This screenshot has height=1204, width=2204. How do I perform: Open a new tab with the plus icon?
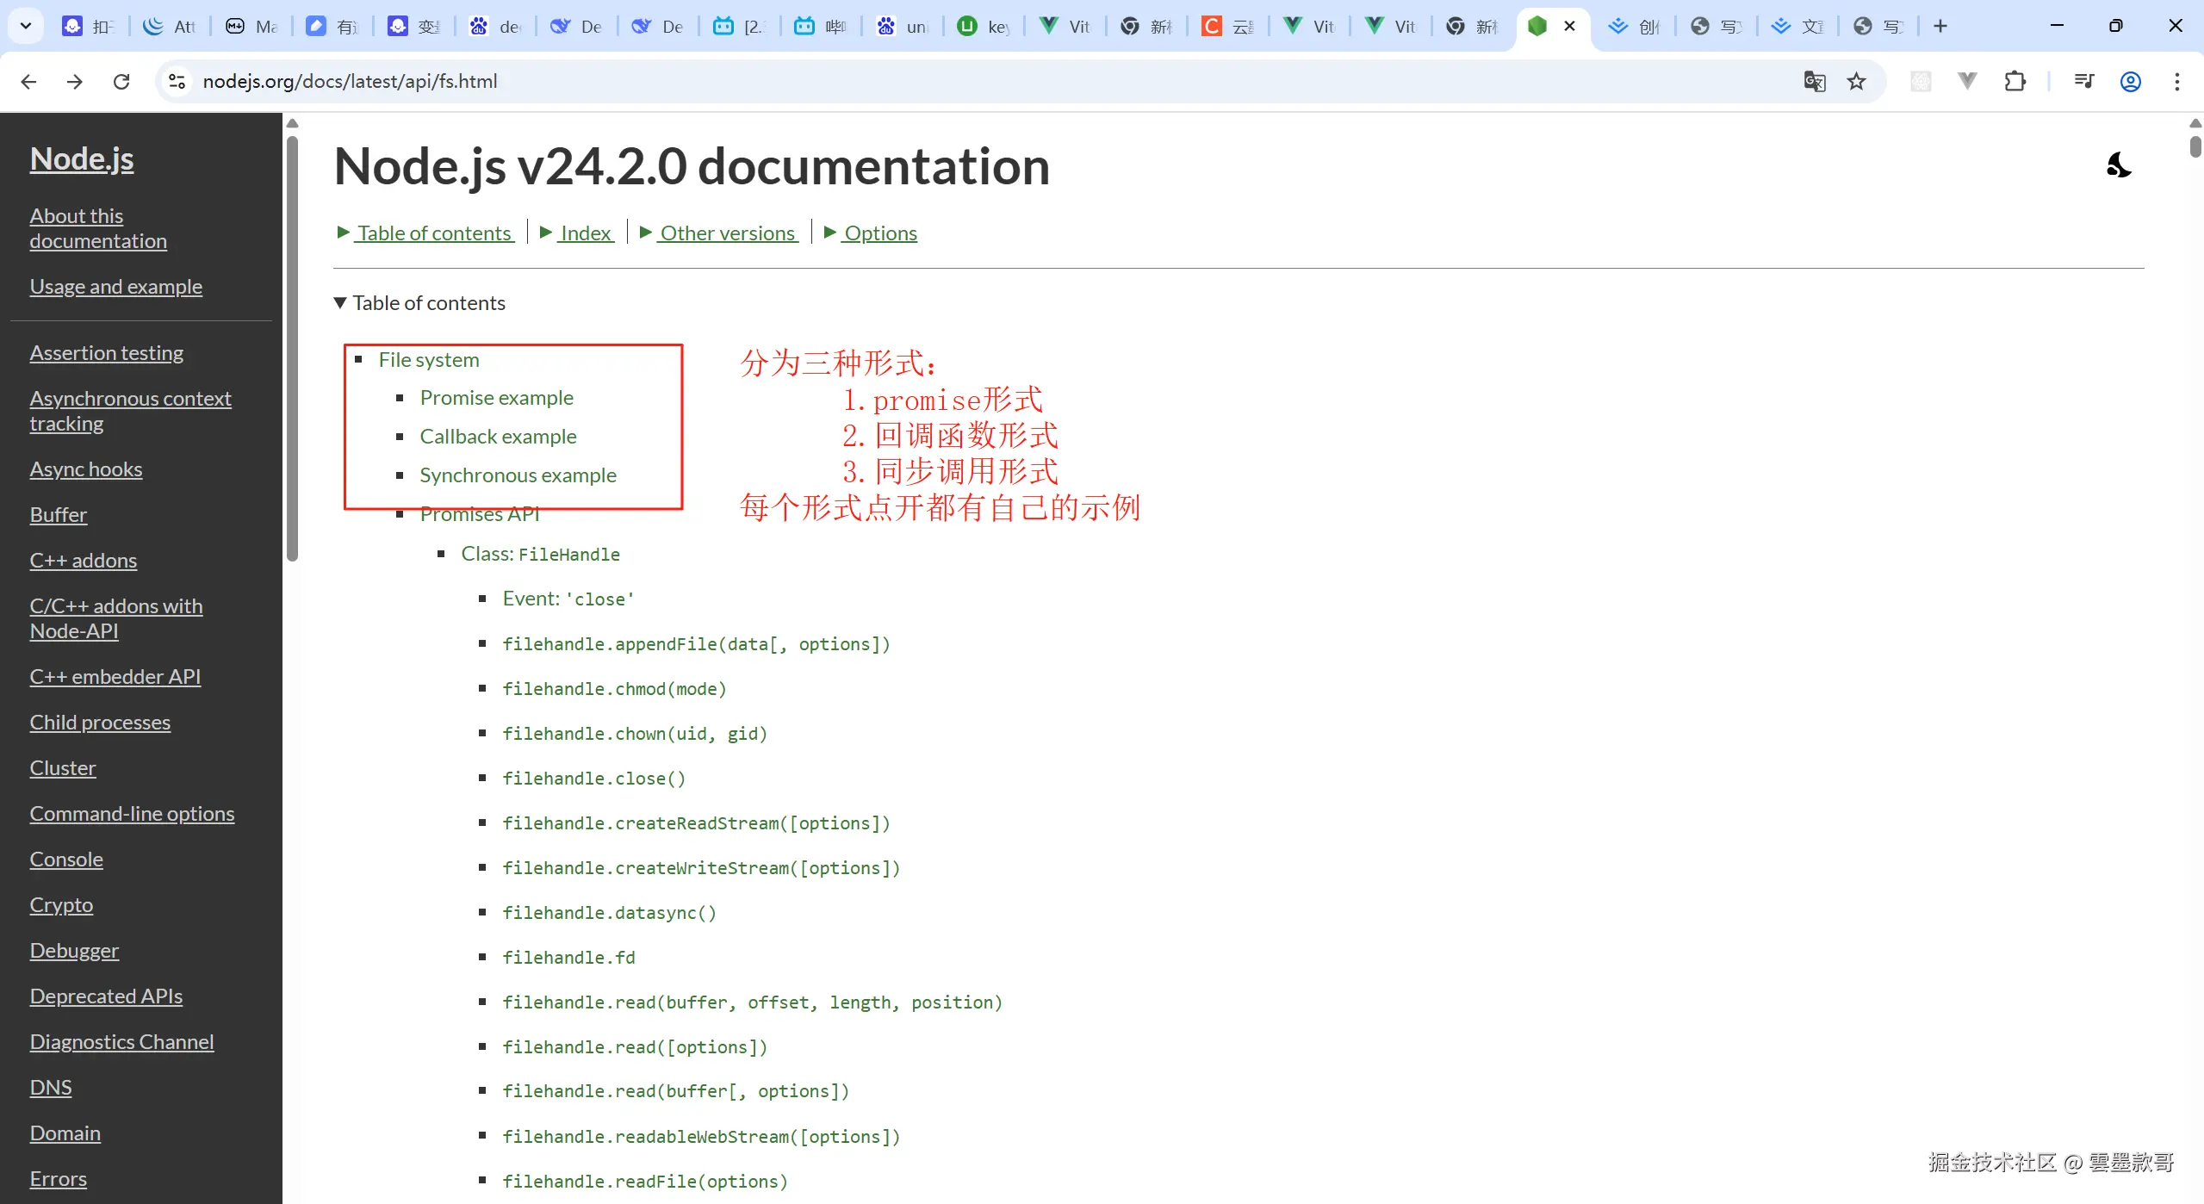[x=1940, y=26]
